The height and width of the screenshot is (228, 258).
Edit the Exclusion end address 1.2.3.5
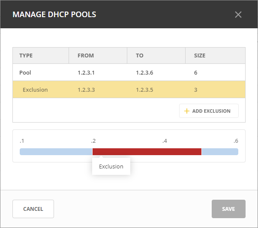(x=144, y=90)
